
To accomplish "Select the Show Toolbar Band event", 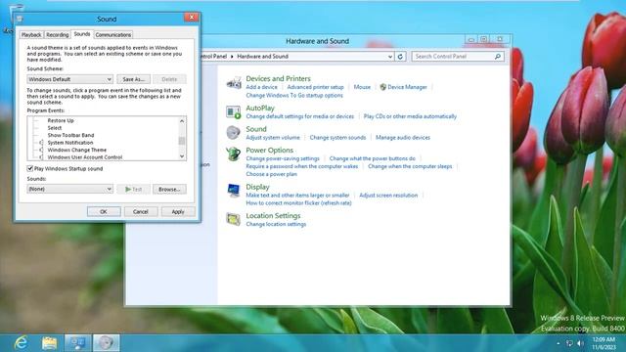I will 70,135.
